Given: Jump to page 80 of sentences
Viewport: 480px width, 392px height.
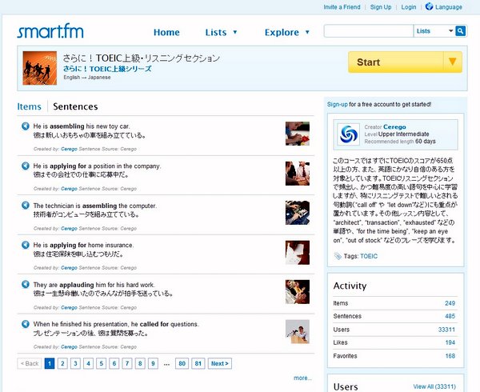Looking at the screenshot, I should coord(182,363).
